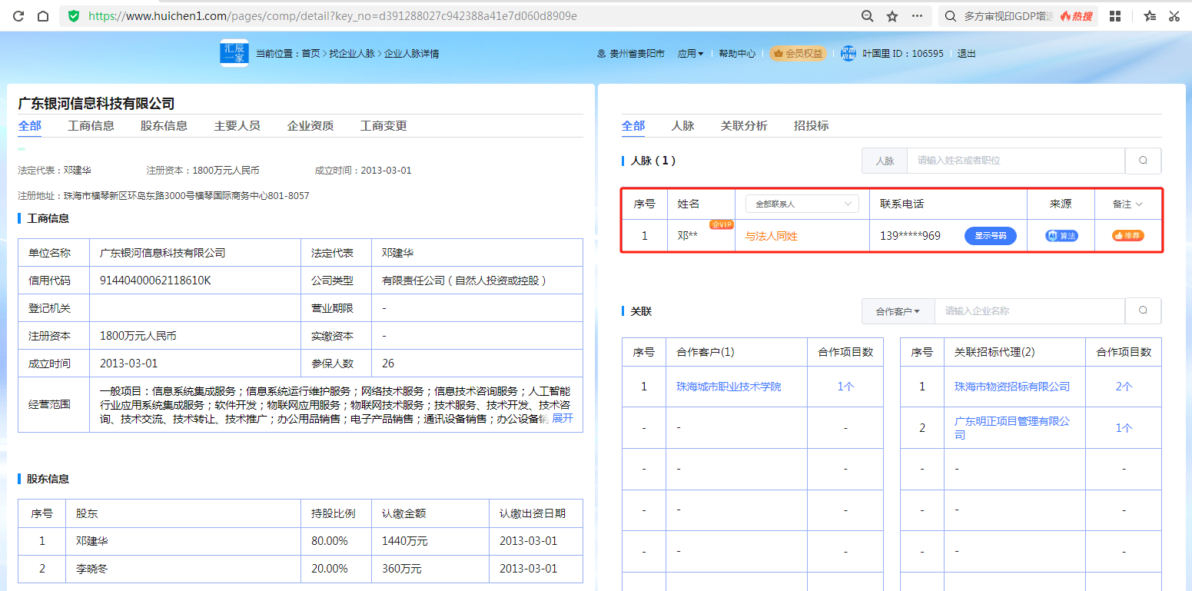1192x591 pixels.
Task: Open the 应用 dropdown menu
Action: point(690,54)
